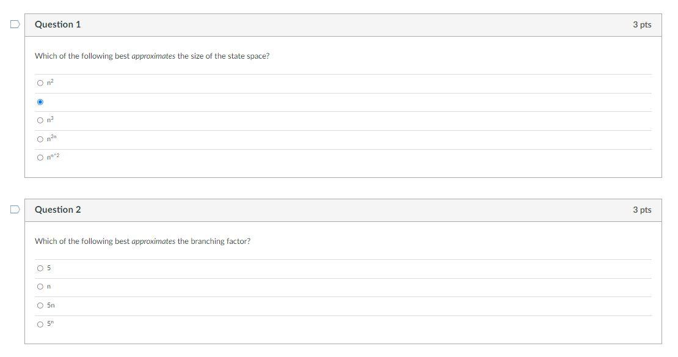The height and width of the screenshot is (357, 678).
Task: Choose the plain n option in Question 2
Action: pyautogui.click(x=40, y=287)
